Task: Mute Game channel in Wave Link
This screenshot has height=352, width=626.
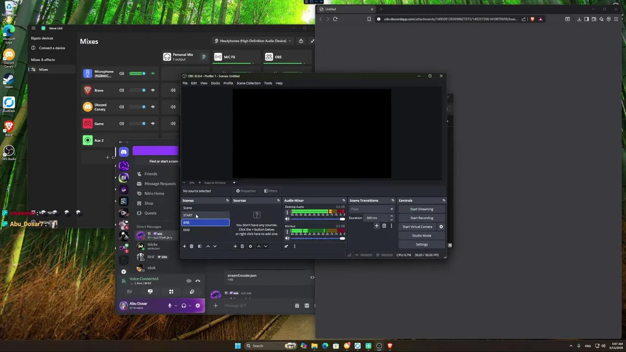Action: pyautogui.click(x=121, y=123)
